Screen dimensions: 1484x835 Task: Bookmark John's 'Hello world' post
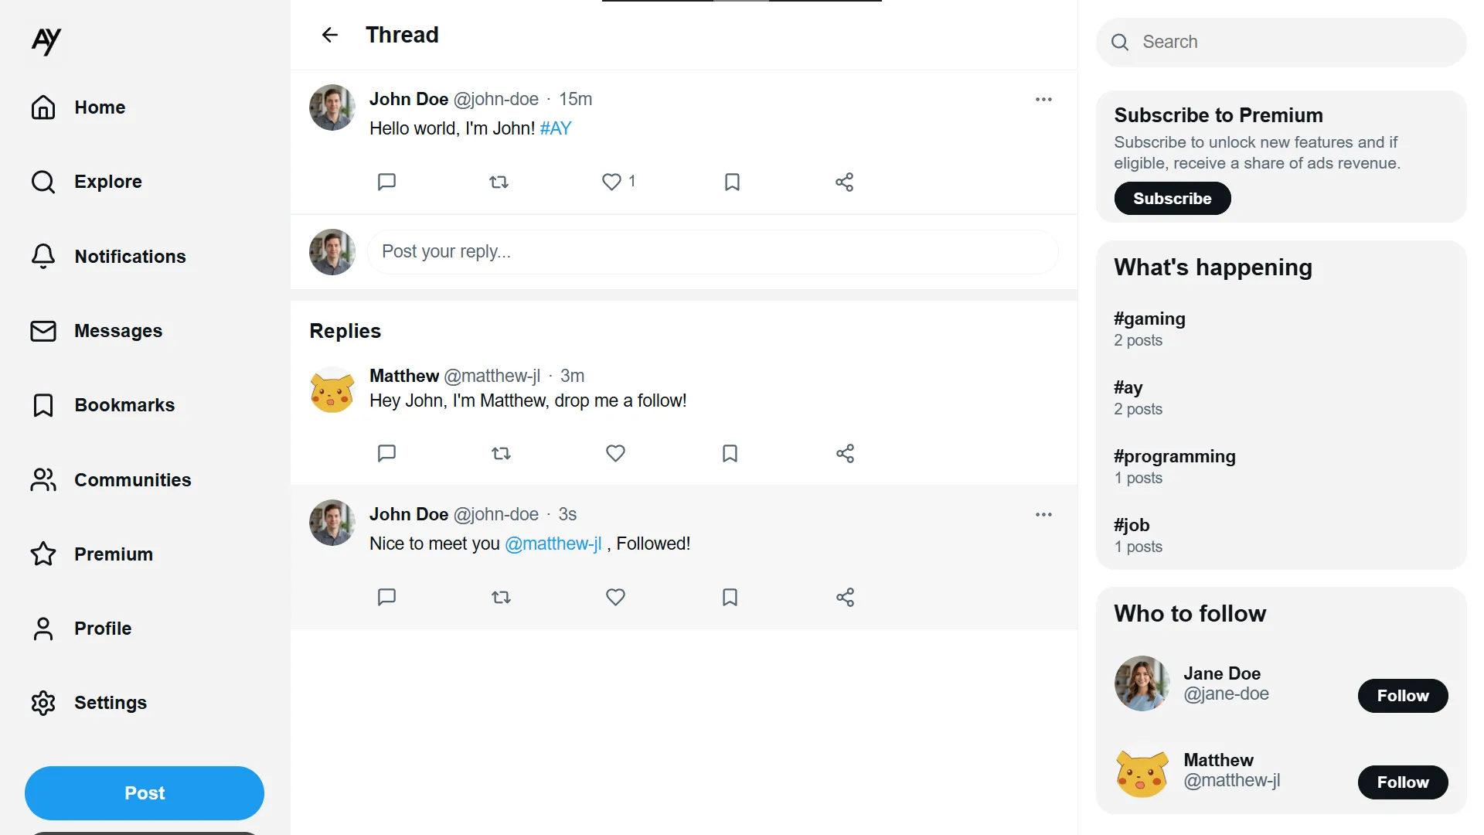(732, 182)
